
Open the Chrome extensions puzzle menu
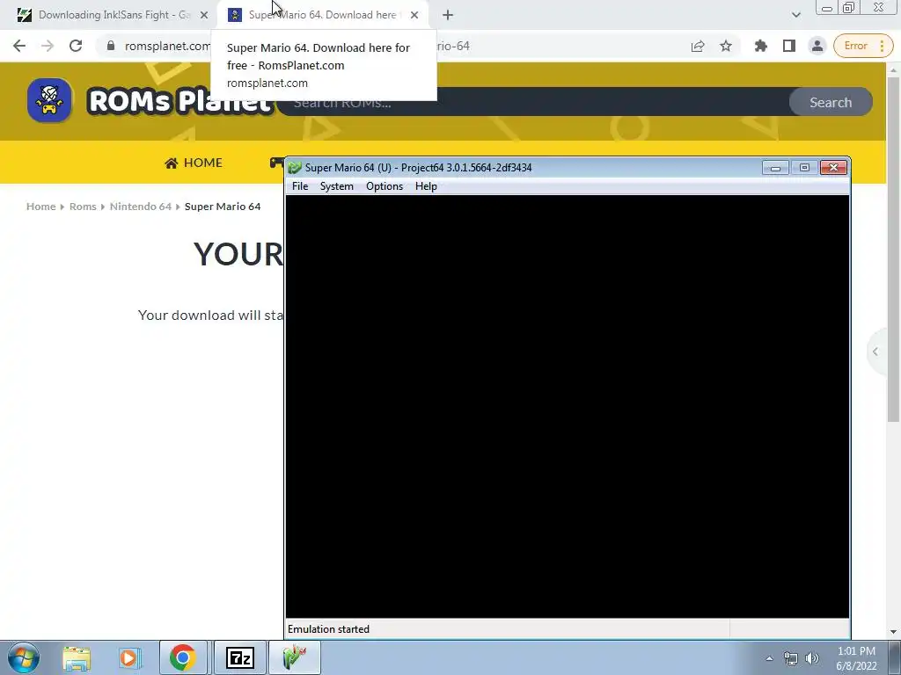[x=761, y=46]
